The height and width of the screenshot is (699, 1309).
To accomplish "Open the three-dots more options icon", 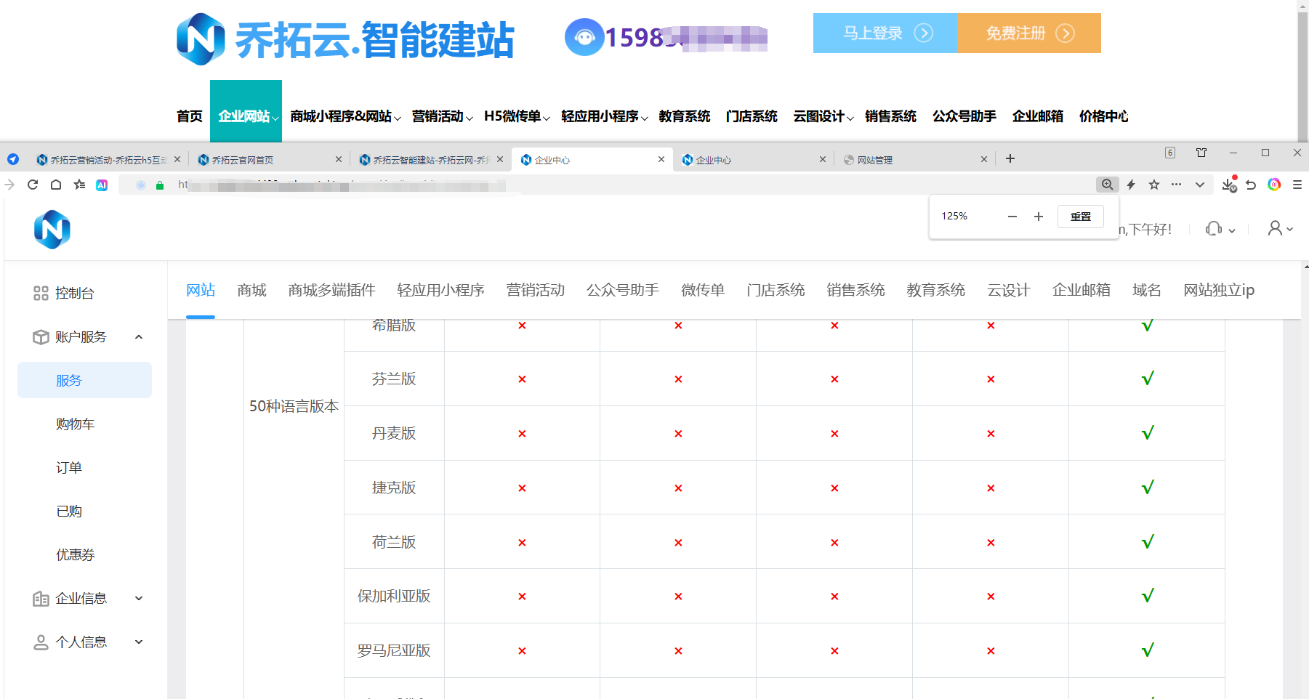I will coord(1177,185).
